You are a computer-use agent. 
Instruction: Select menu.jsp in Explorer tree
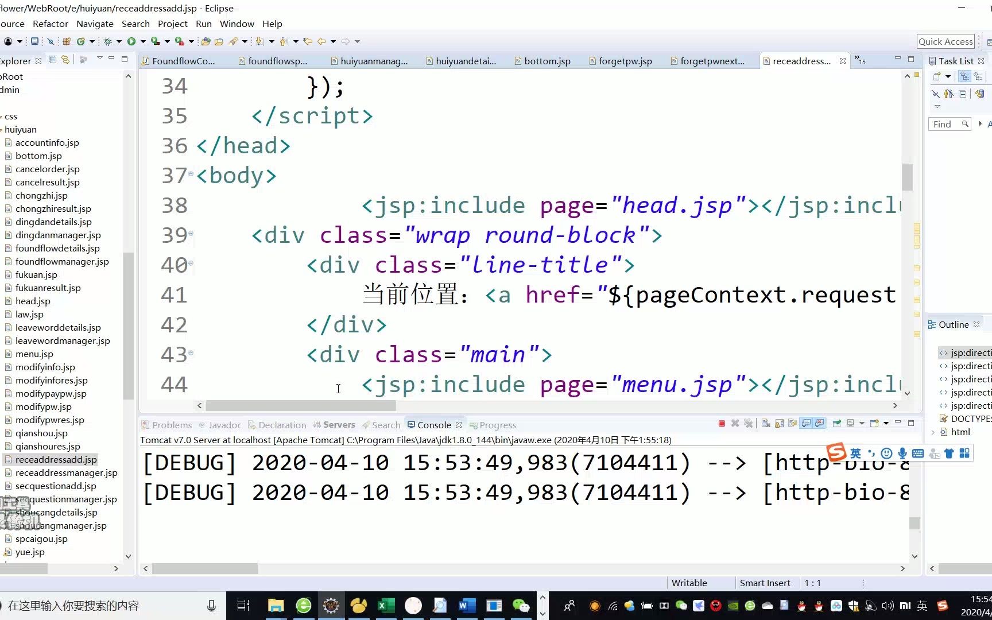(x=34, y=354)
